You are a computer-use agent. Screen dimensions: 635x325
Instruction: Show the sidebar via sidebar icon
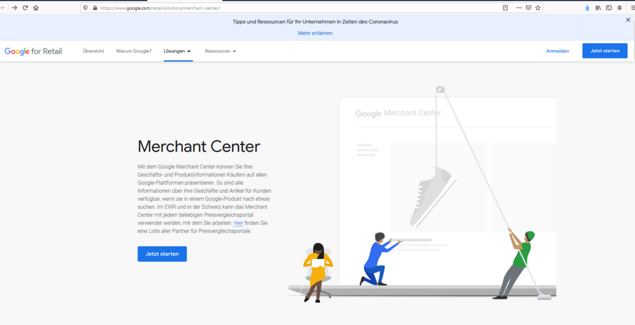click(608, 8)
